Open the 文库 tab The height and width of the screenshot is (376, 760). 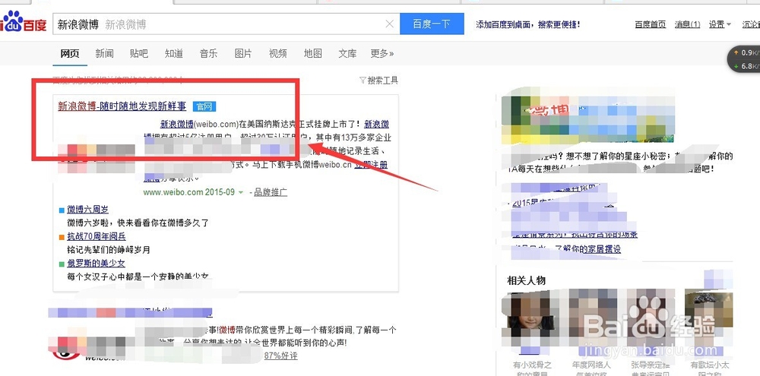point(347,53)
